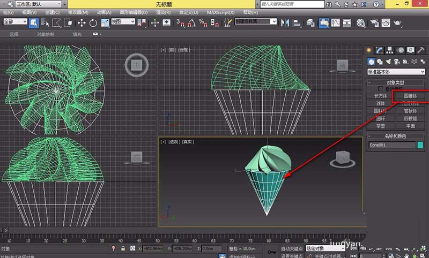This screenshot has width=429, height=258.
Task: Enable the AutoGrid checkbox
Action: point(380,89)
